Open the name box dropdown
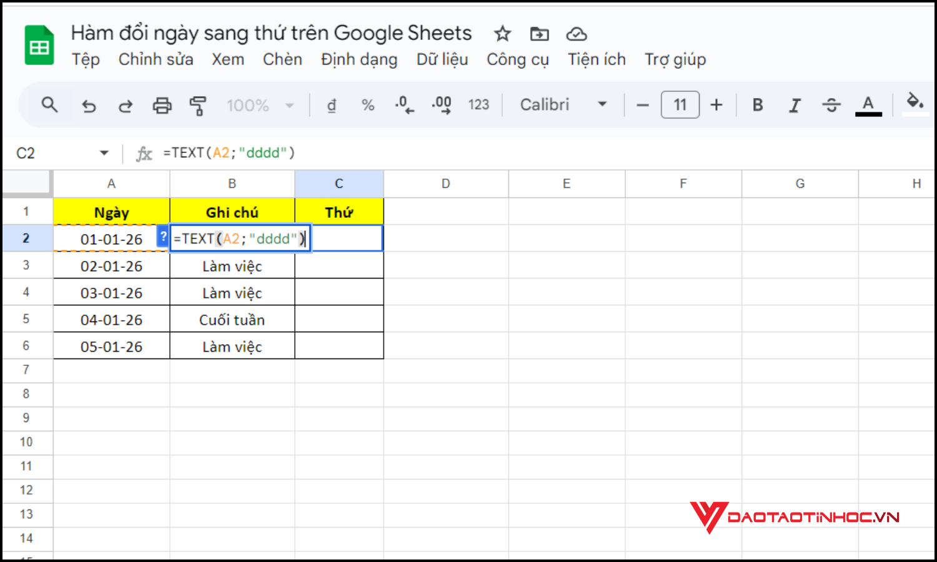This screenshot has width=937, height=562. [x=103, y=152]
